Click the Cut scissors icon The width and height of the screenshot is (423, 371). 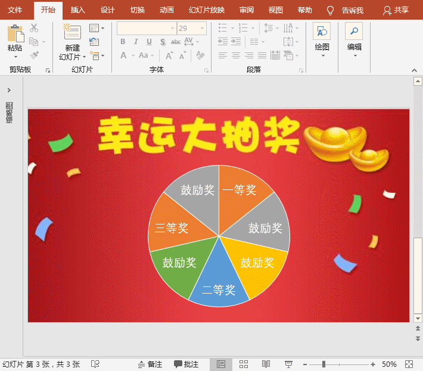coord(34,28)
